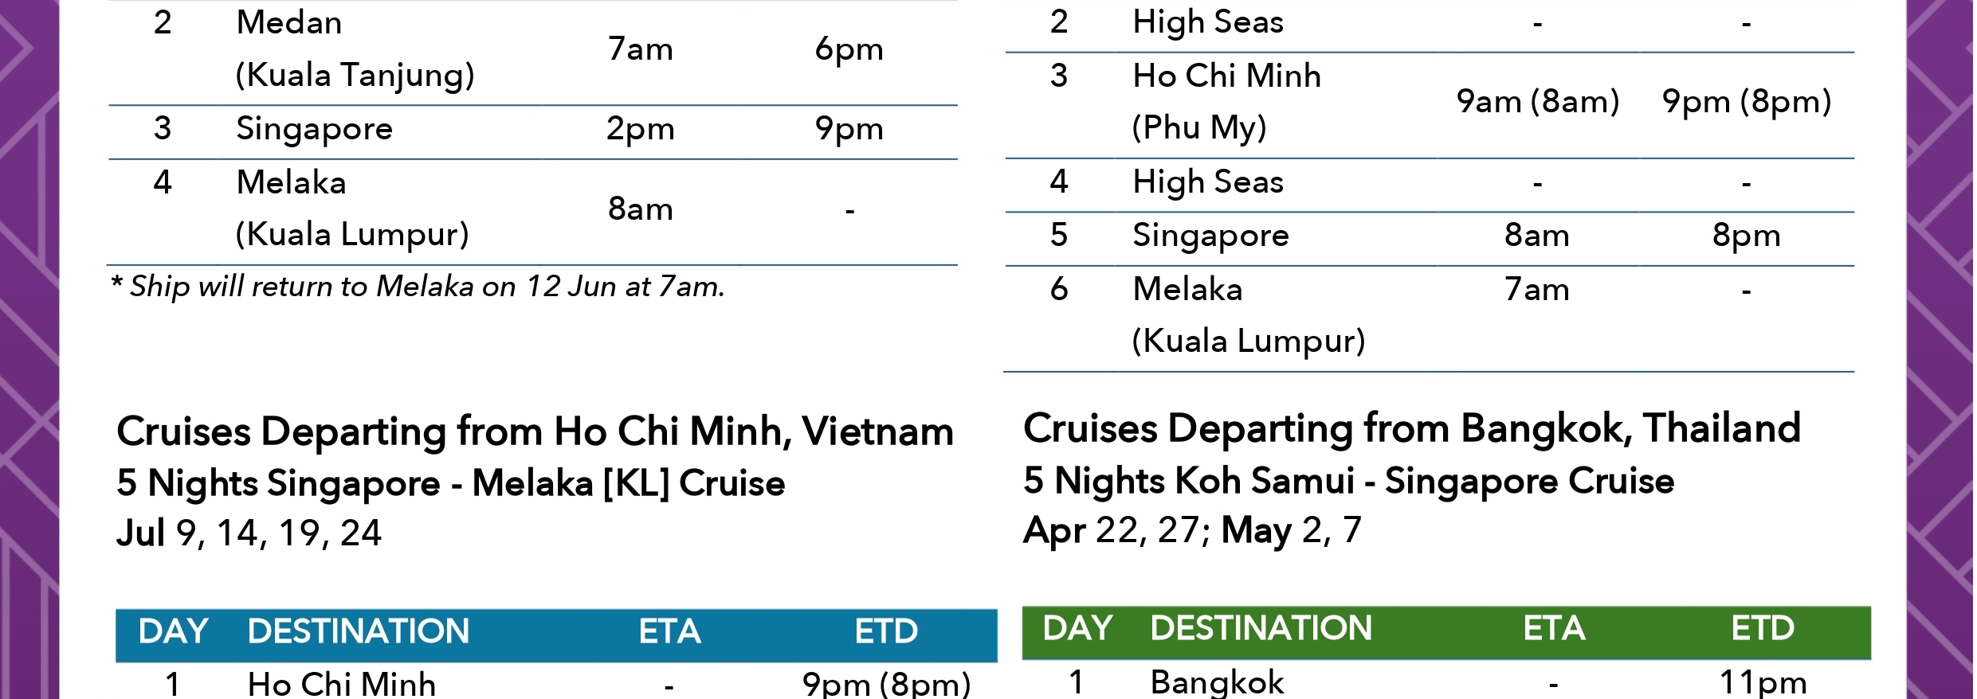Click heading Cruises Departing from Ho Chi Minh
This screenshot has width=1977, height=699.
(x=535, y=432)
